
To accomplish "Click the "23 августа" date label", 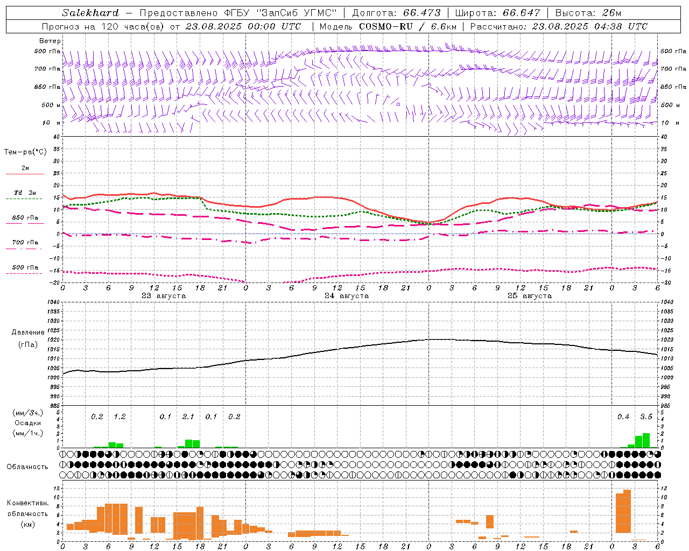I will 164,296.
